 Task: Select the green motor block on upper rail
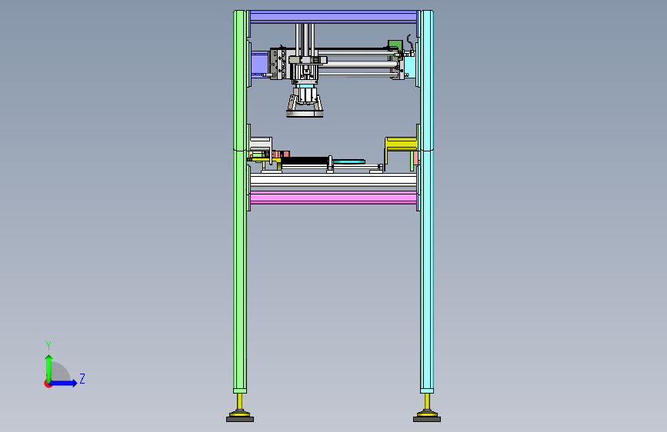tap(395, 45)
